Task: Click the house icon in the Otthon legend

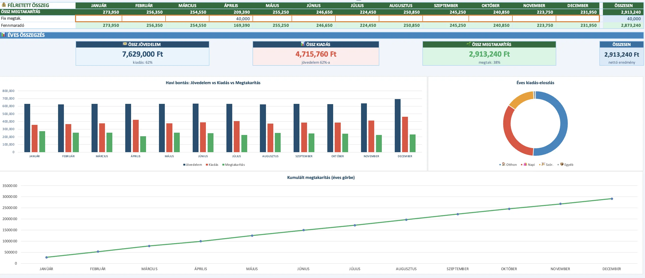Action: (504, 164)
